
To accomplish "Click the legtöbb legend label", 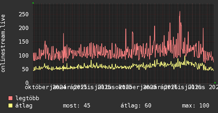I will (27, 98).
